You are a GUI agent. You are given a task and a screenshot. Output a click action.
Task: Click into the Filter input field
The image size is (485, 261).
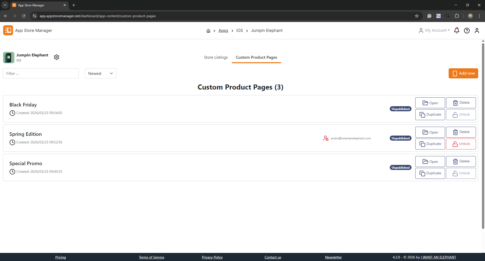tap(41, 73)
